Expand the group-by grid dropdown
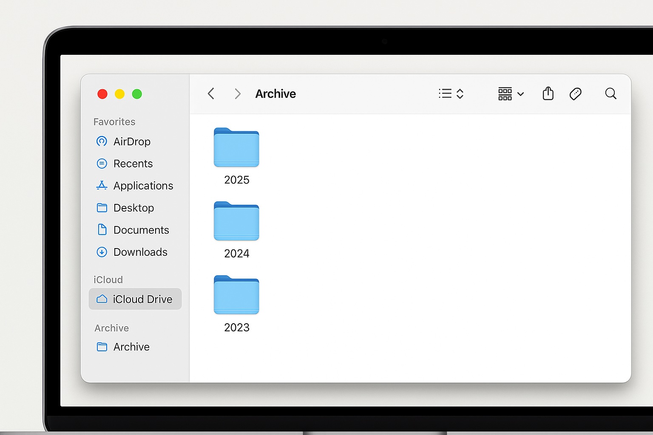 (x=511, y=93)
